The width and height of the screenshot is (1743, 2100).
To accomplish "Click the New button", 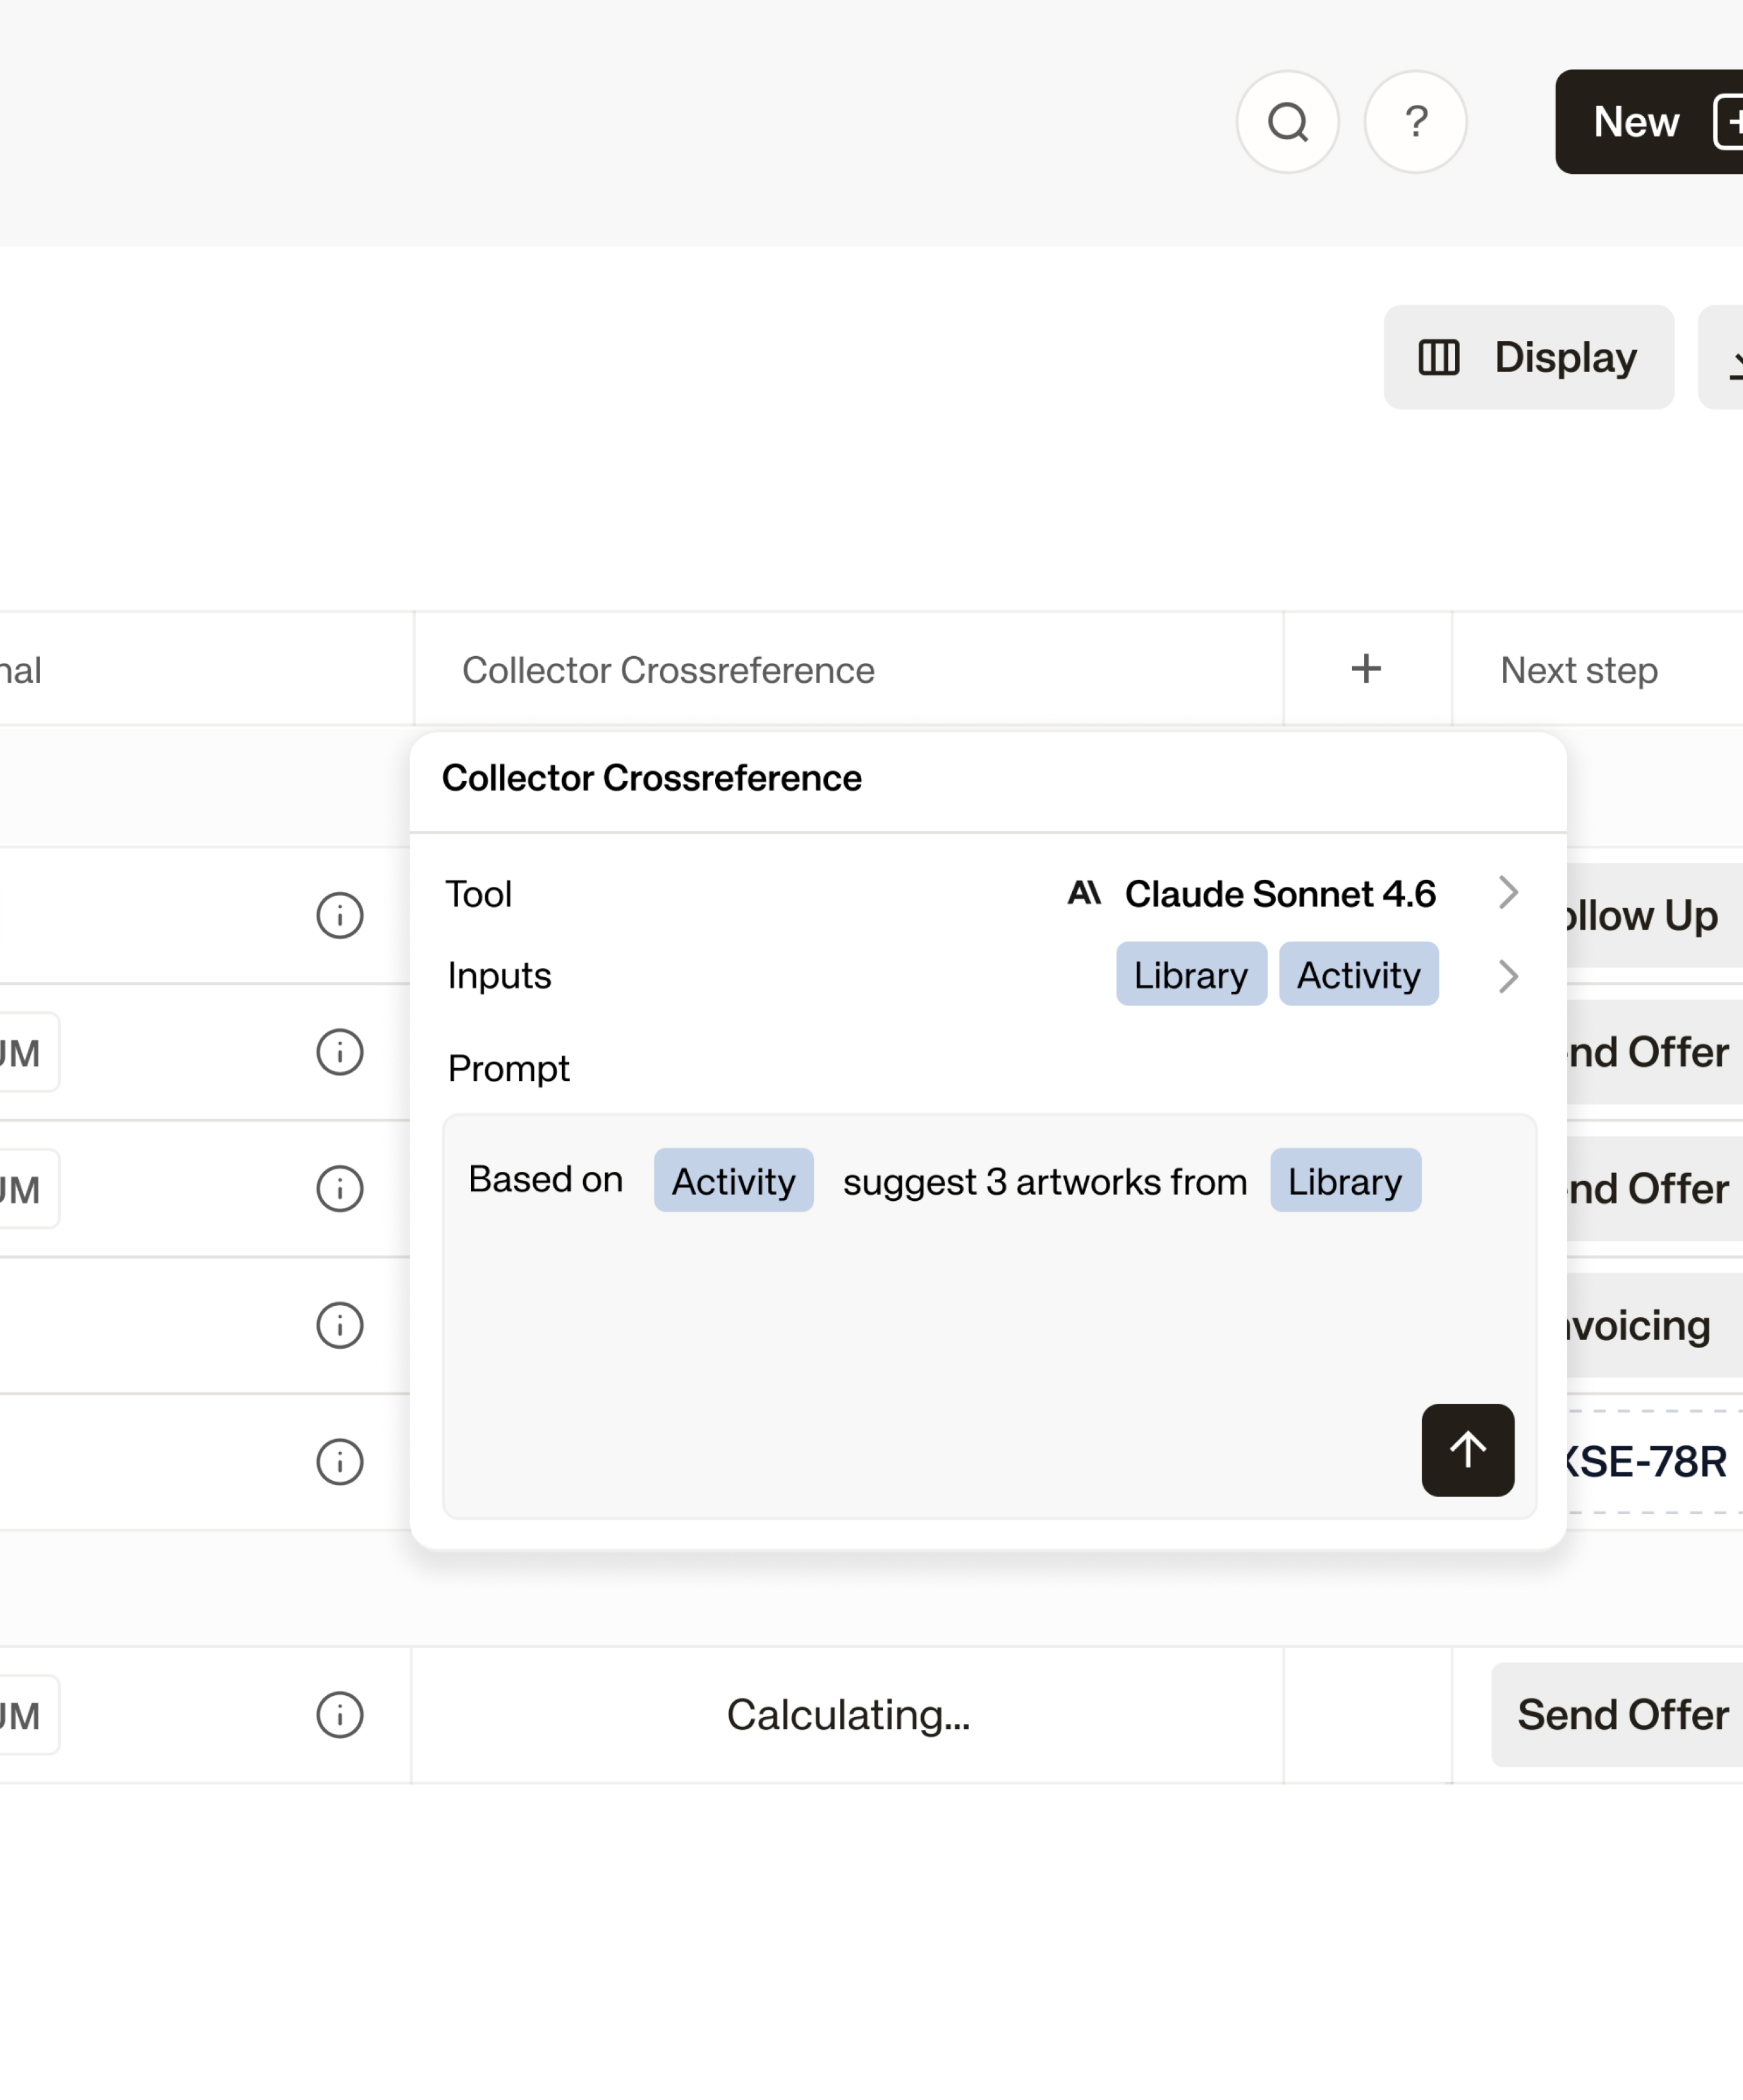I will (x=1649, y=122).
